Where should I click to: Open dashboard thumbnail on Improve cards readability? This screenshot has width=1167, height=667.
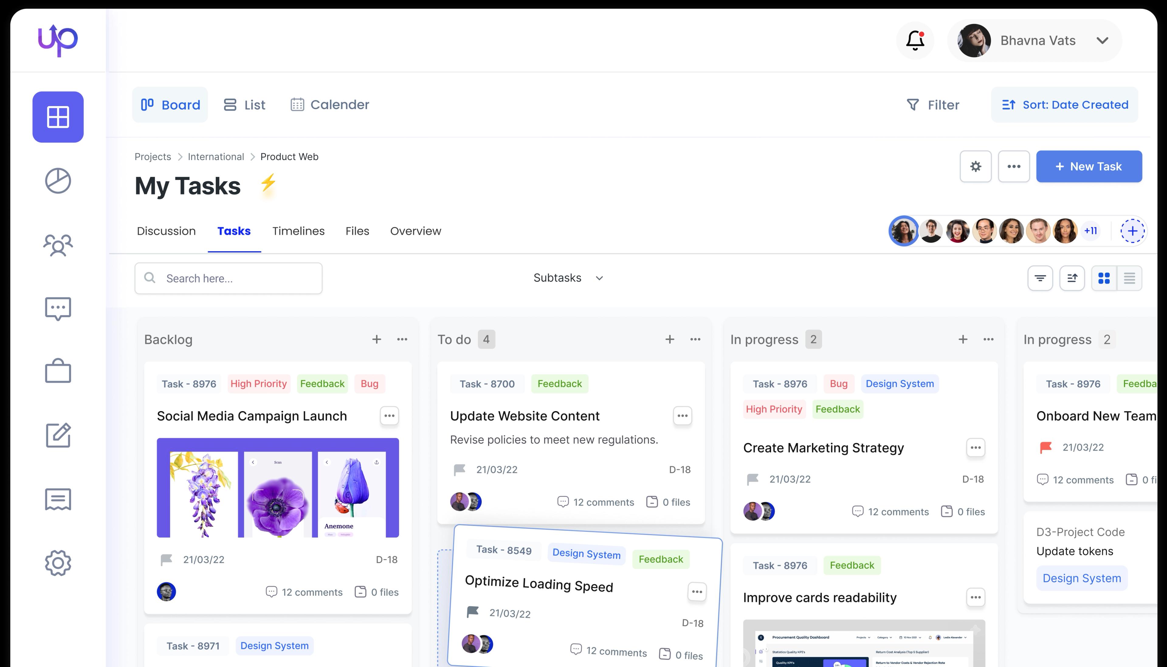[x=864, y=643]
